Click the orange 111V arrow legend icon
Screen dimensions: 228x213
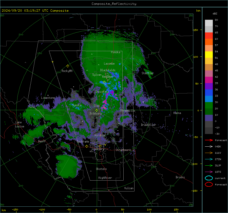point(209,153)
